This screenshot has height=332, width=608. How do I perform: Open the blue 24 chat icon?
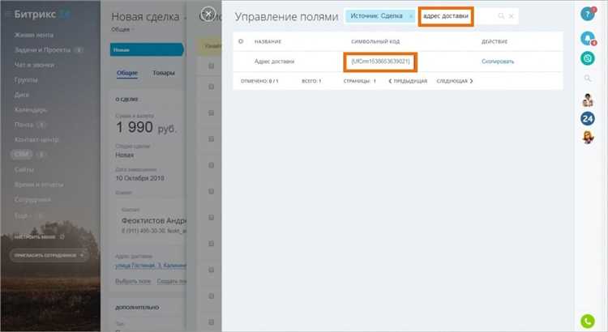pos(588,118)
